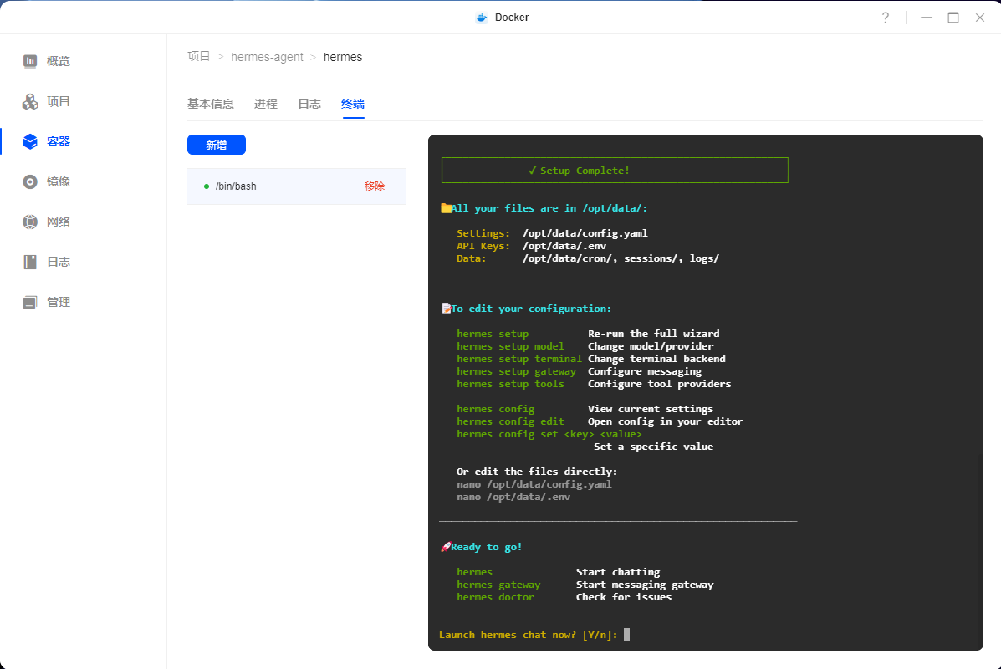This screenshot has height=669, width=1001.
Task: Close the Docker window
Action: pyautogui.click(x=980, y=18)
